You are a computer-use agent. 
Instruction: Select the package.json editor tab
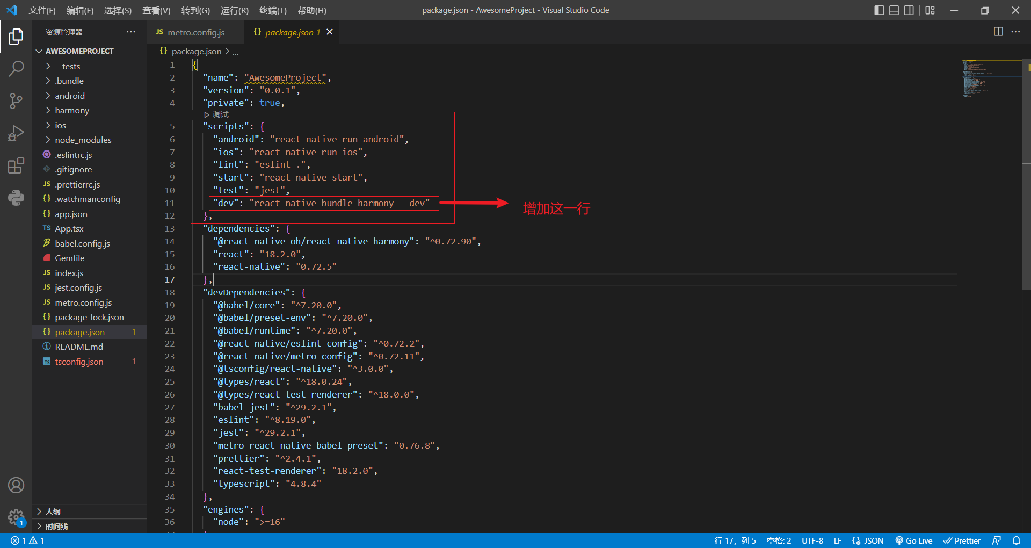coord(293,32)
